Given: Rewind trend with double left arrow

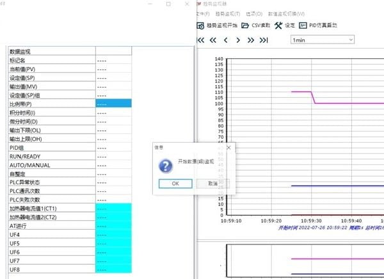Looking at the screenshot, I should 213,40.
